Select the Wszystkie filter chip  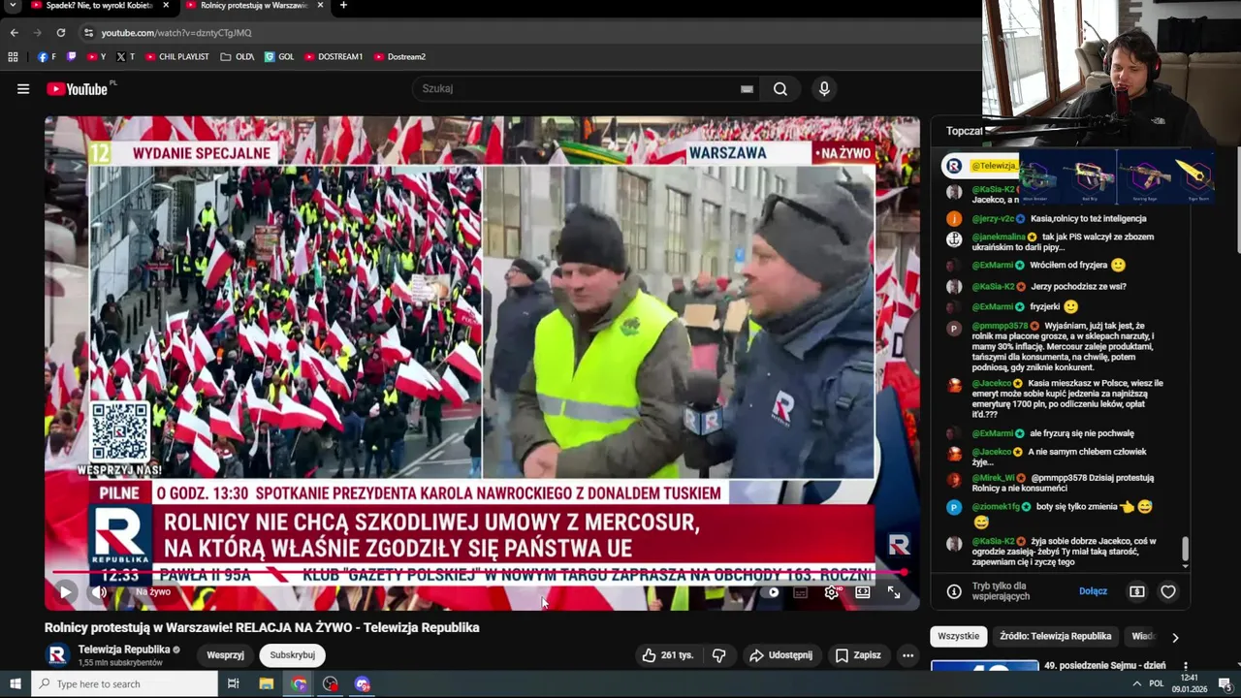click(959, 636)
